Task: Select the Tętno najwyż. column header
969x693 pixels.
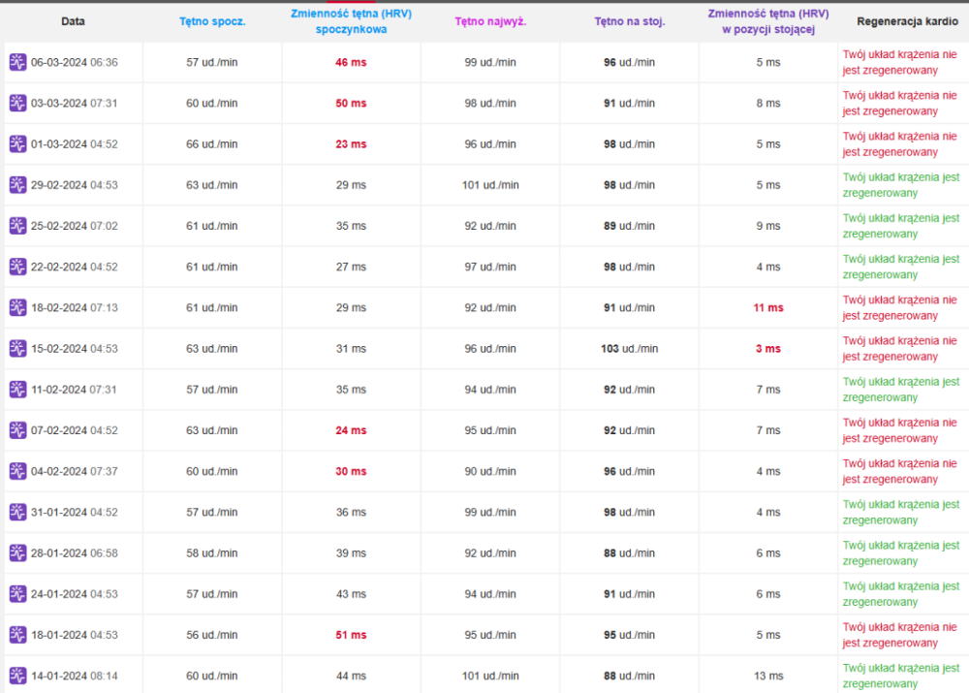Action: 490,21
